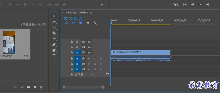Select the Ripple Edit tool
Screen dimensions: 220x93
coord(54,27)
